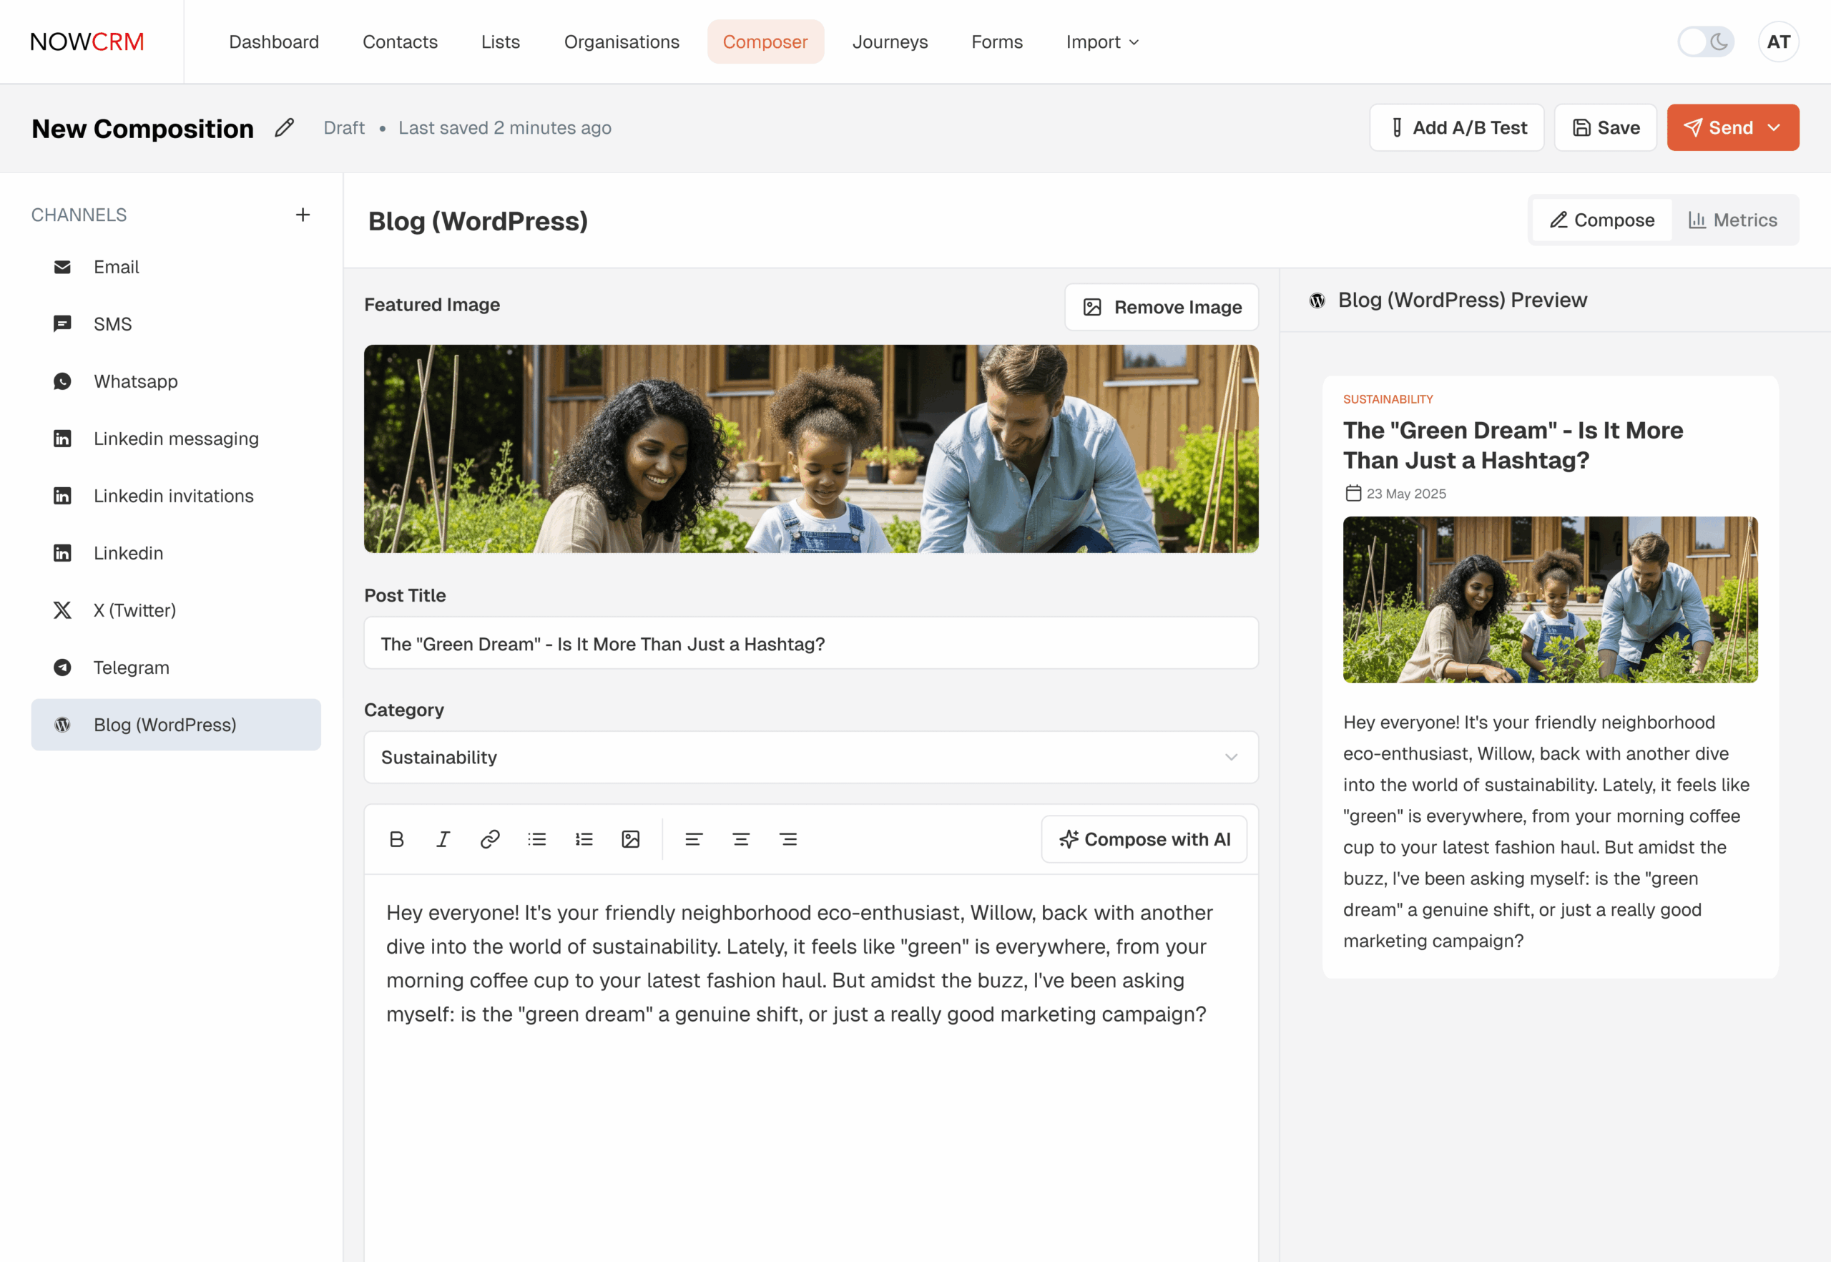Click the preview post image
1831x1262 pixels.
tap(1551, 600)
